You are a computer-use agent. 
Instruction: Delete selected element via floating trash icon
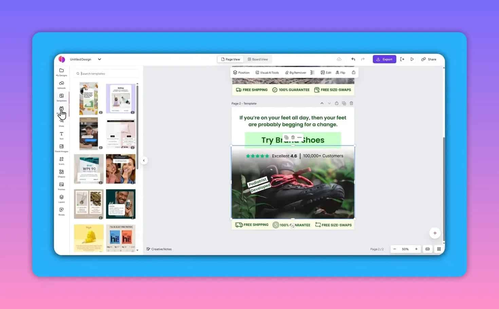point(293,138)
